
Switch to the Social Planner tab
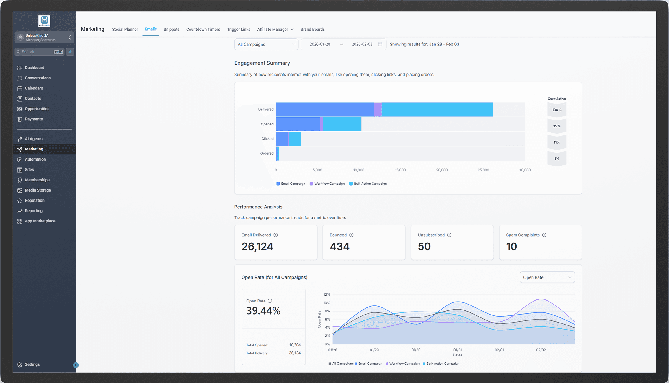[125, 30]
